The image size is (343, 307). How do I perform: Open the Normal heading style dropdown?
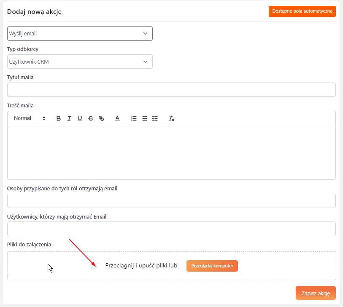pos(29,119)
